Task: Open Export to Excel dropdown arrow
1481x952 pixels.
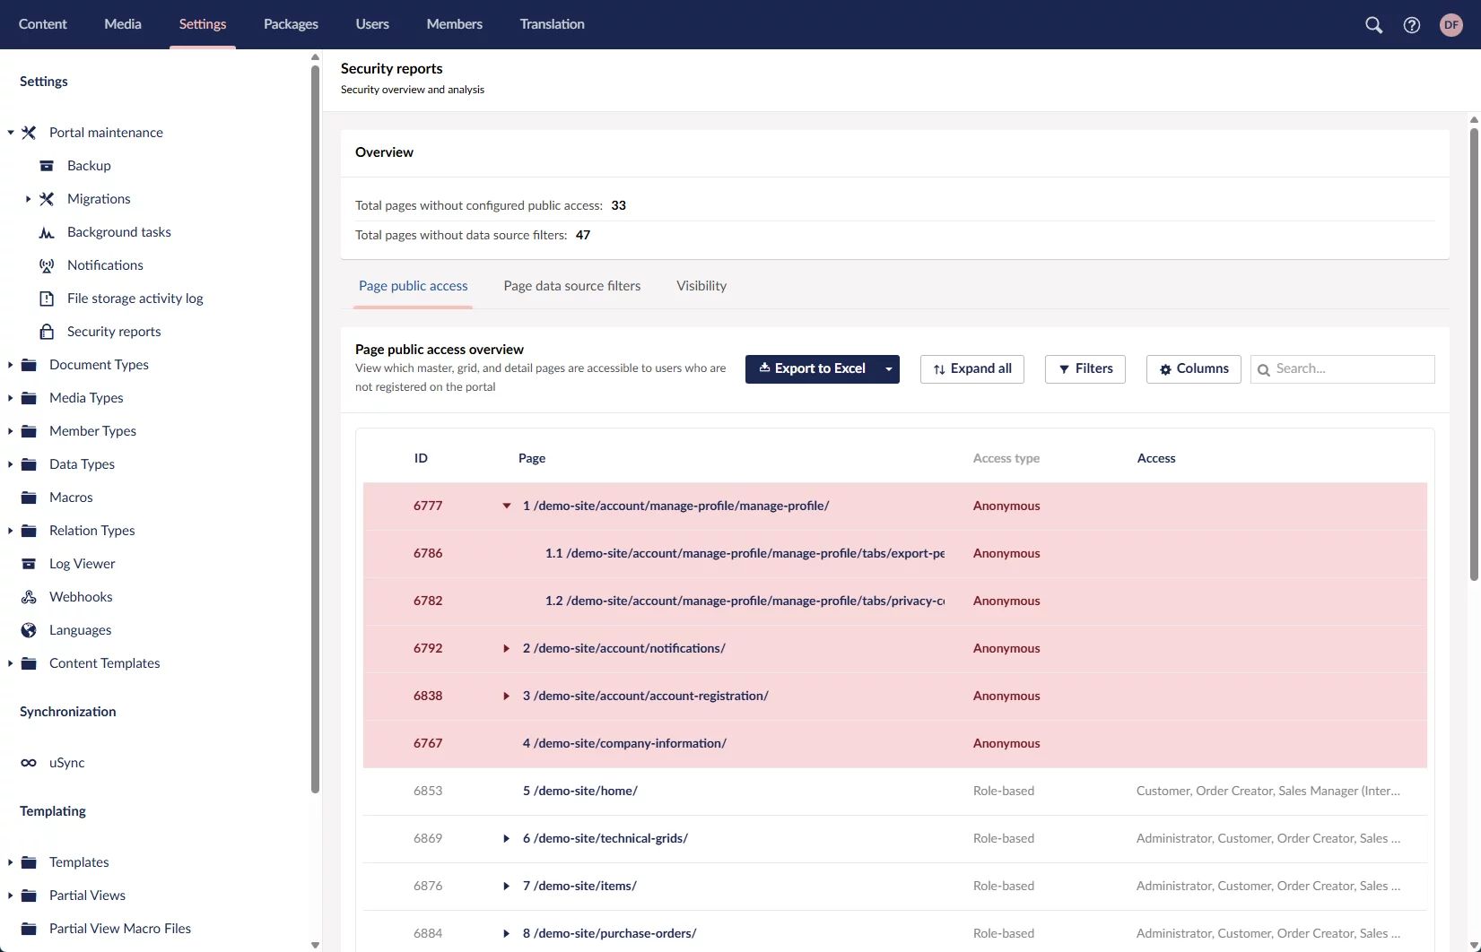Action: [888, 369]
